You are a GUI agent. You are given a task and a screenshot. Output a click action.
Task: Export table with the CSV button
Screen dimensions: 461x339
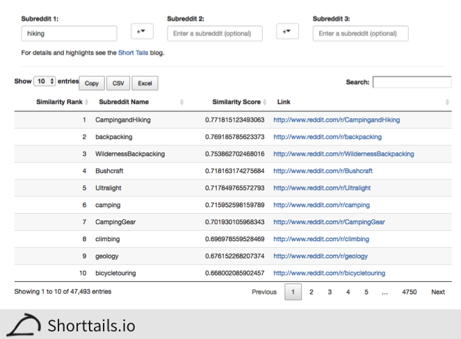pos(118,83)
